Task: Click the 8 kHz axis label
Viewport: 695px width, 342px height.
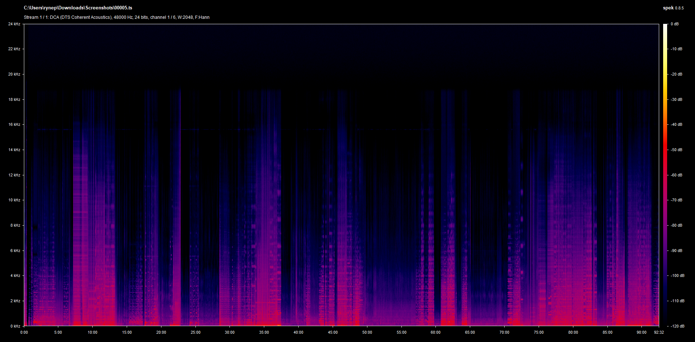Action: point(15,225)
